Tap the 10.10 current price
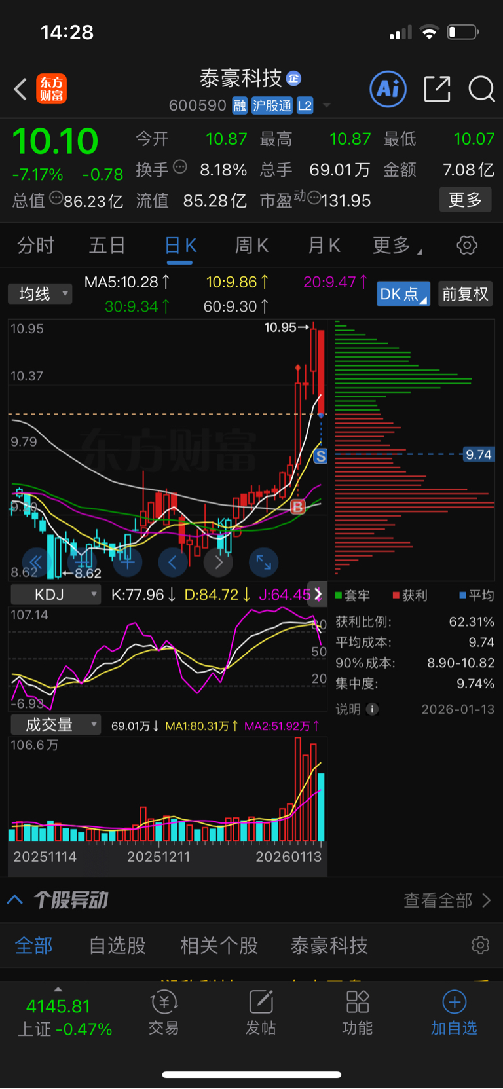 tap(56, 141)
